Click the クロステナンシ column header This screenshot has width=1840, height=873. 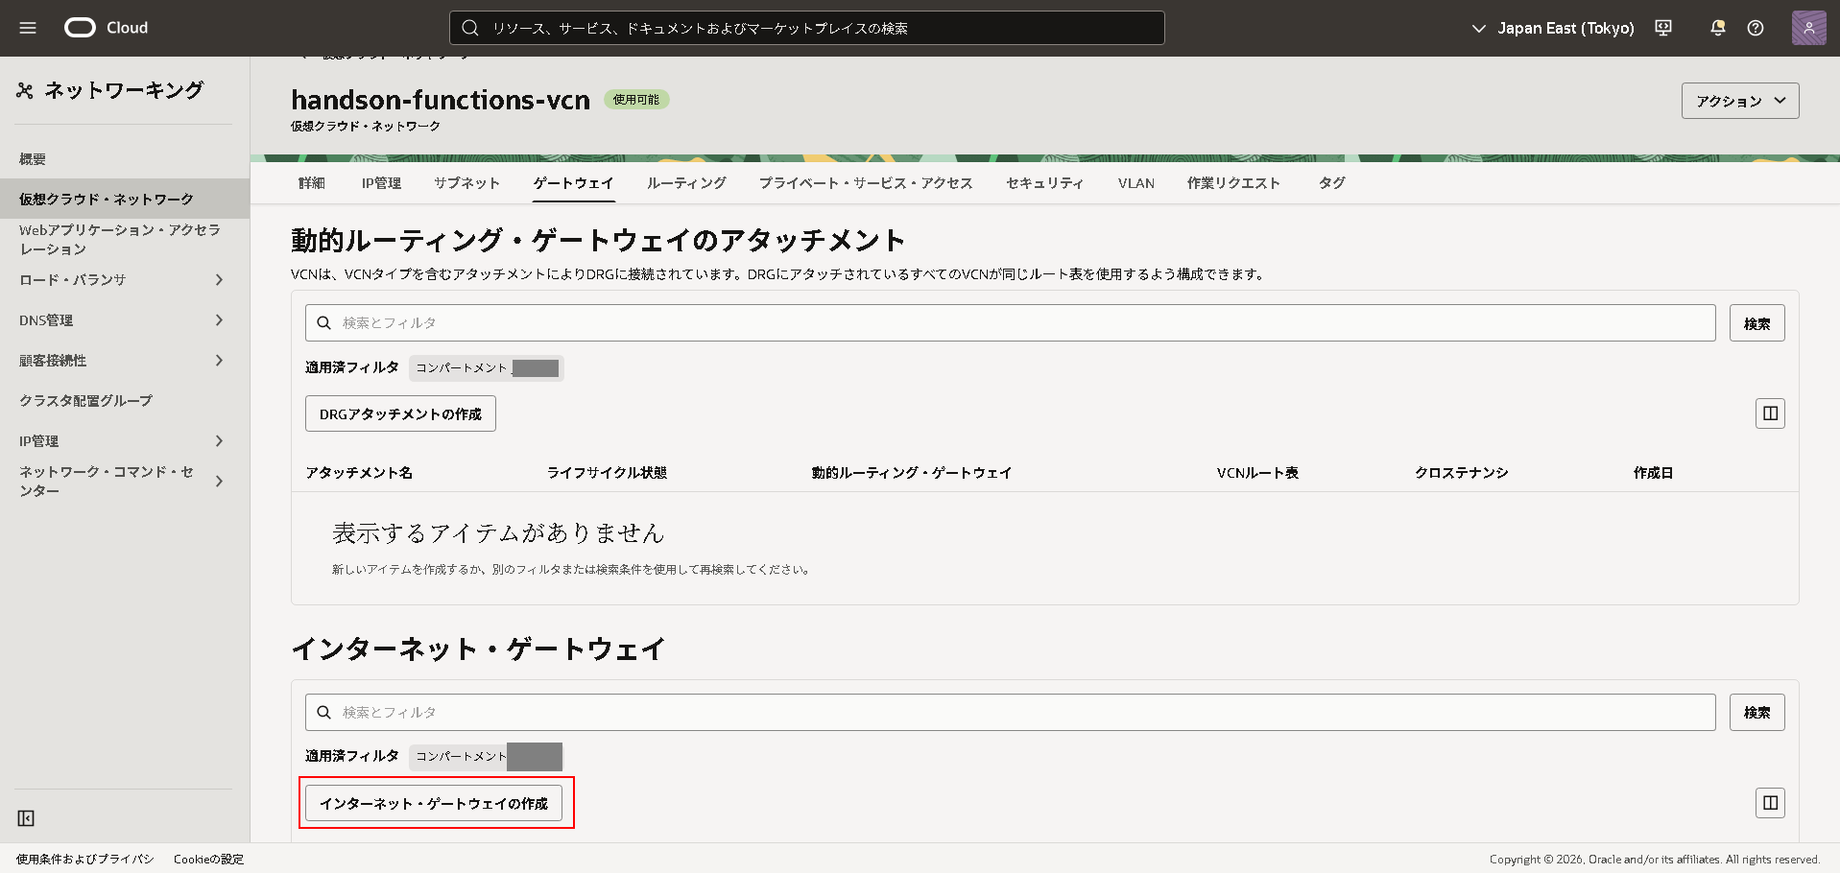click(1461, 473)
